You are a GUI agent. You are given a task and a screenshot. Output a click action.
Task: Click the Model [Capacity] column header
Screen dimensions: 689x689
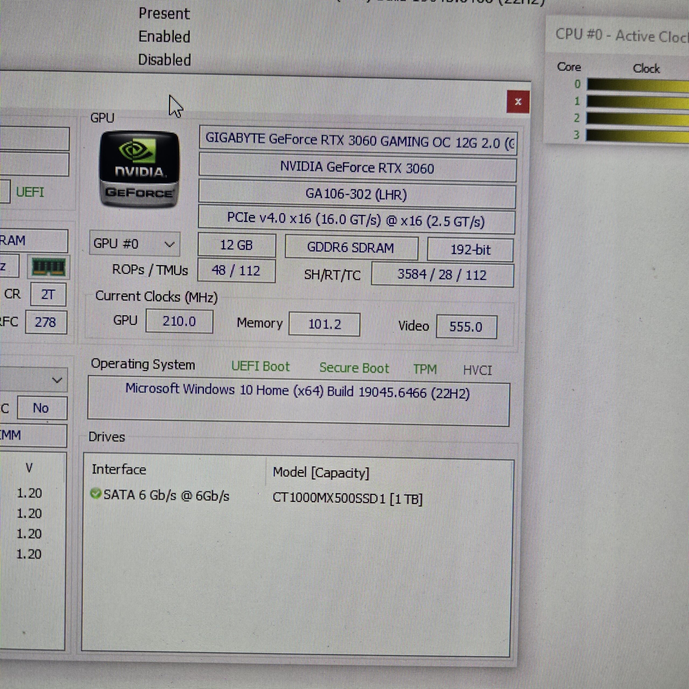click(x=321, y=473)
